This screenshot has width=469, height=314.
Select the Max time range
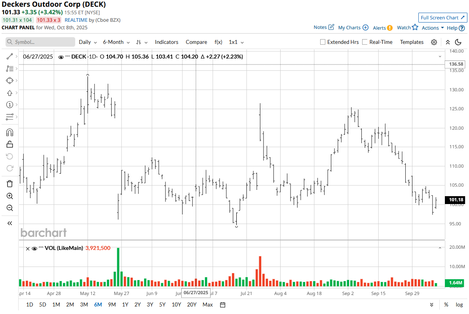pyautogui.click(x=207, y=305)
